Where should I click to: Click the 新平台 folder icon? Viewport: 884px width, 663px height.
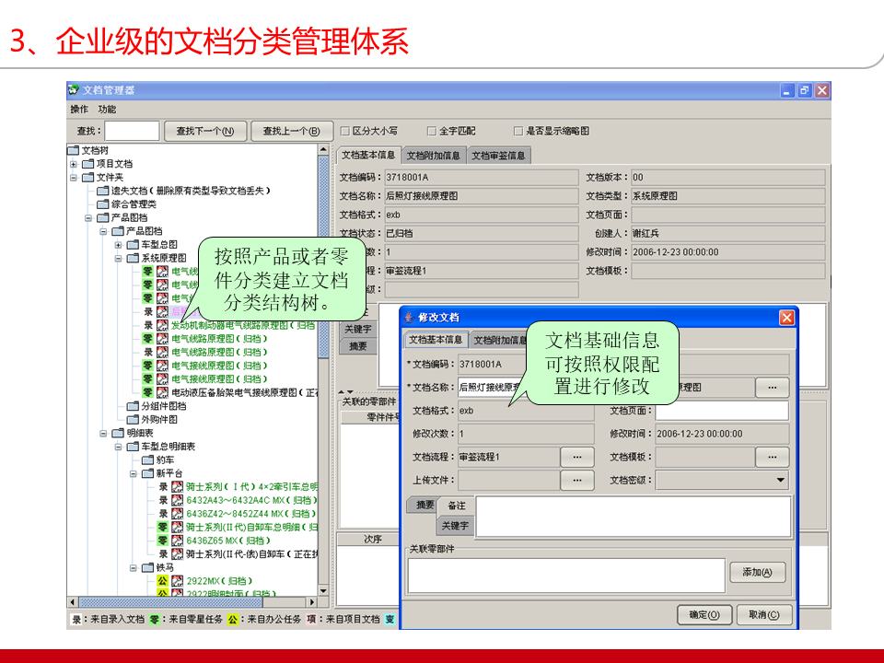(147, 473)
